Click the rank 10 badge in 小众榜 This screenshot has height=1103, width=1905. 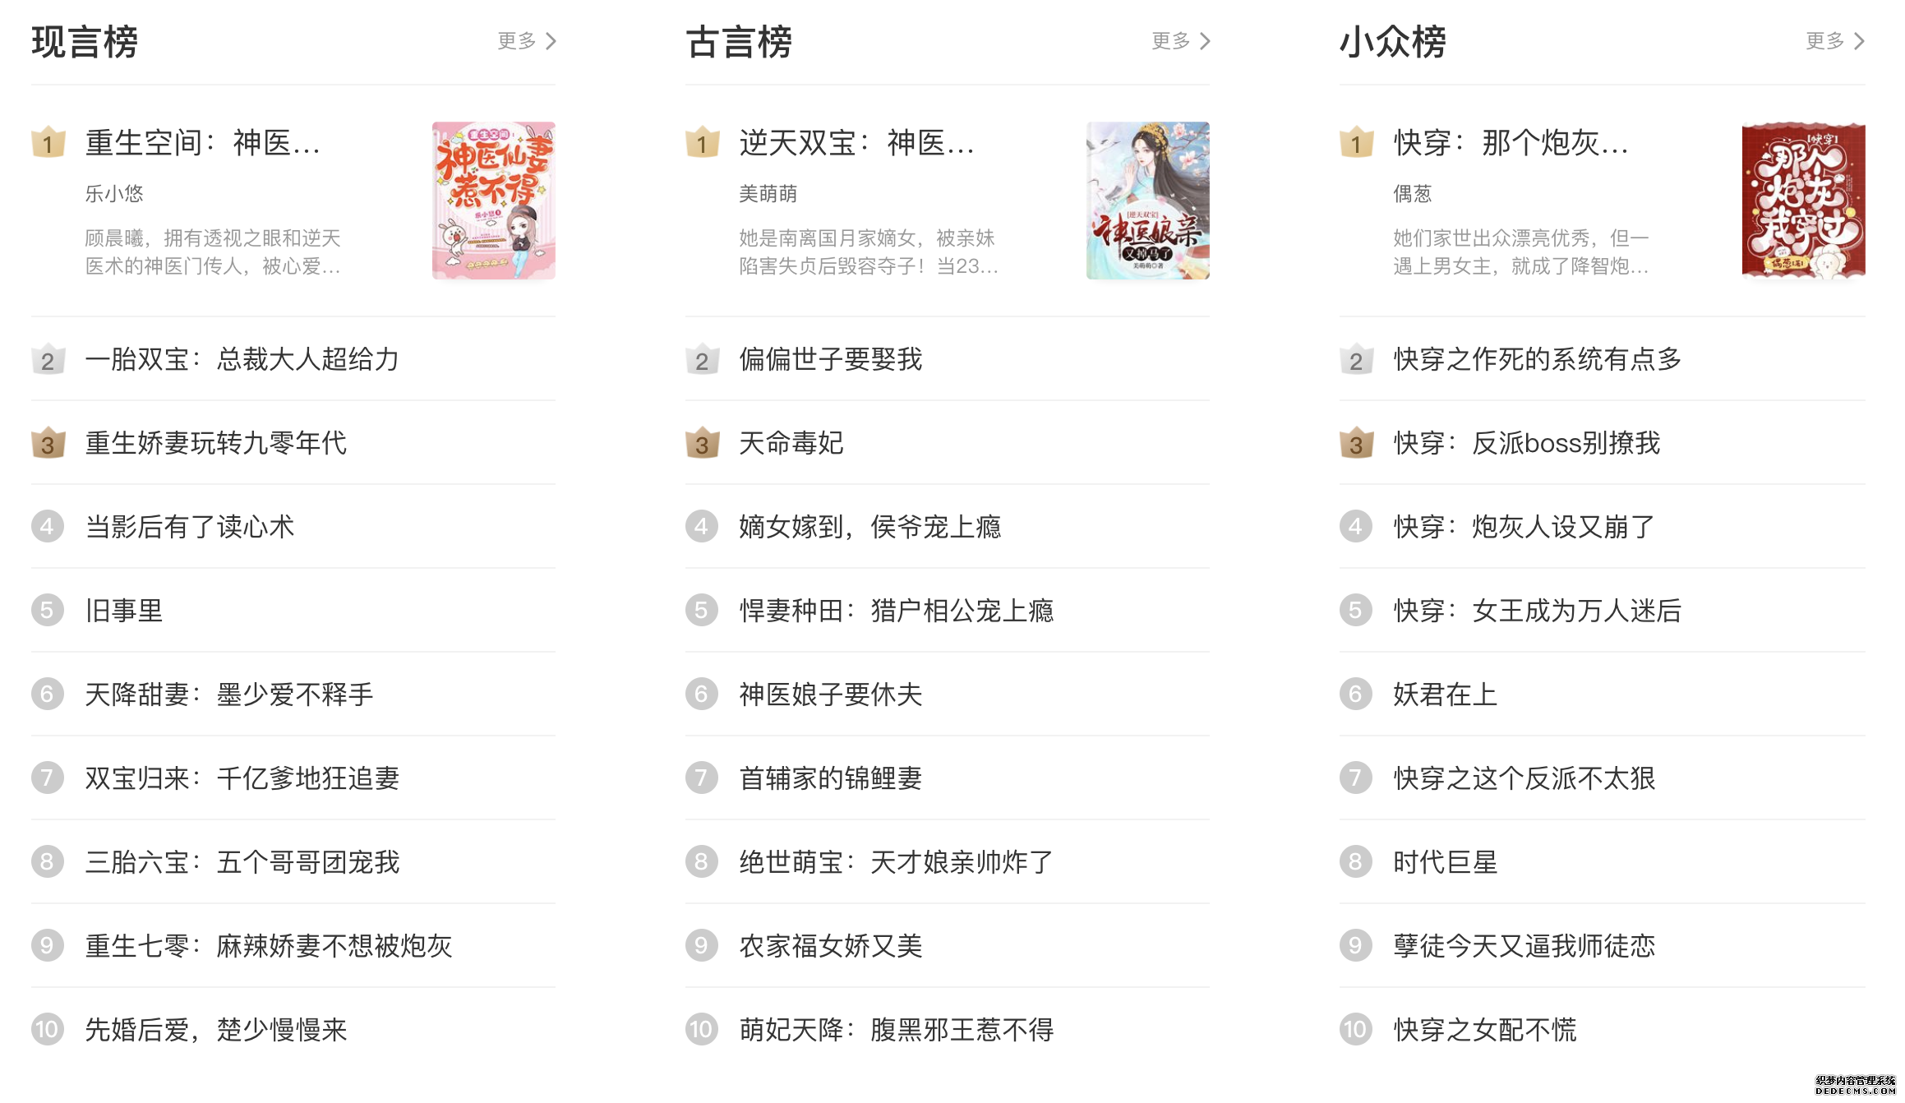[1355, 1029]
